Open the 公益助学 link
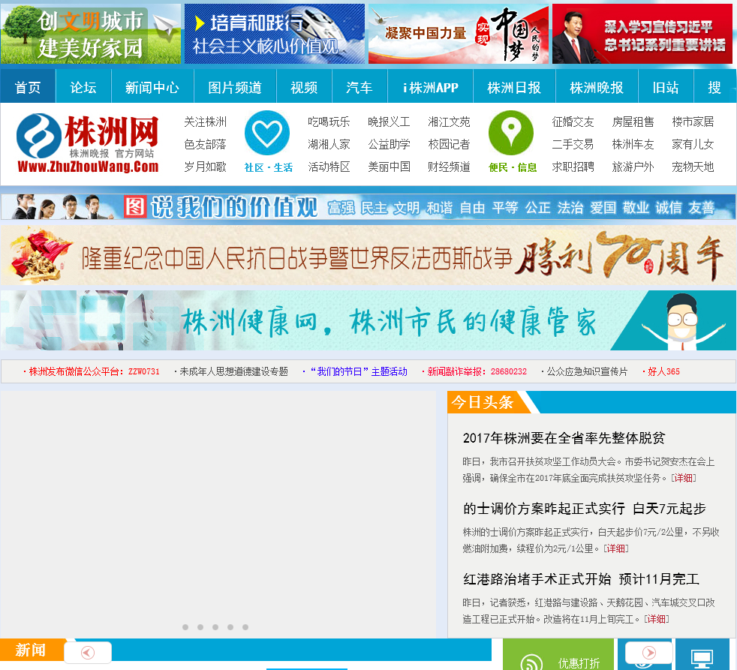The width and height of the screenshot is (737, 670). (390, 144)
